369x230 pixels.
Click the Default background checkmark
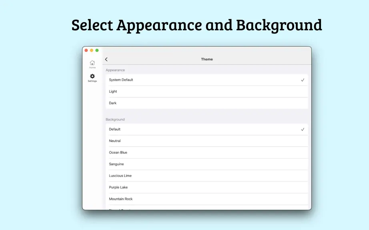pos(303,129)
